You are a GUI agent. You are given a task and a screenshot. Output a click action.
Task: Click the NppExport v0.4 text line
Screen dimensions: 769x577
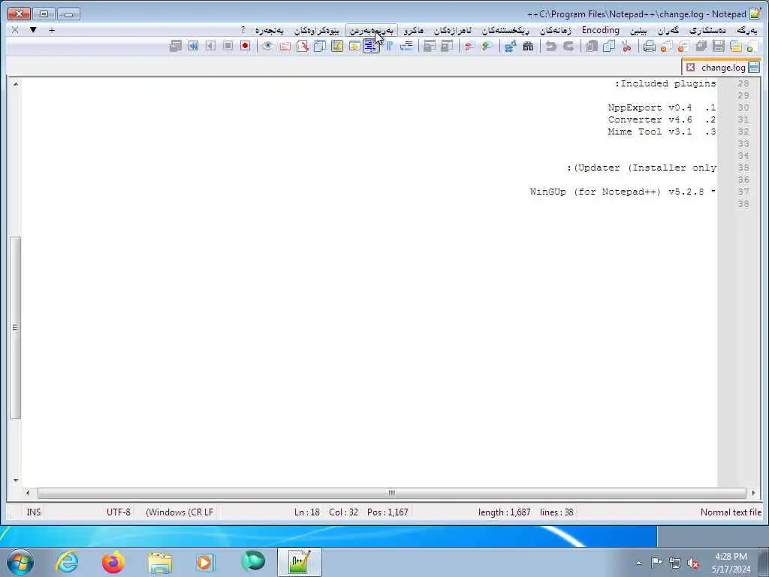(662, 108)
